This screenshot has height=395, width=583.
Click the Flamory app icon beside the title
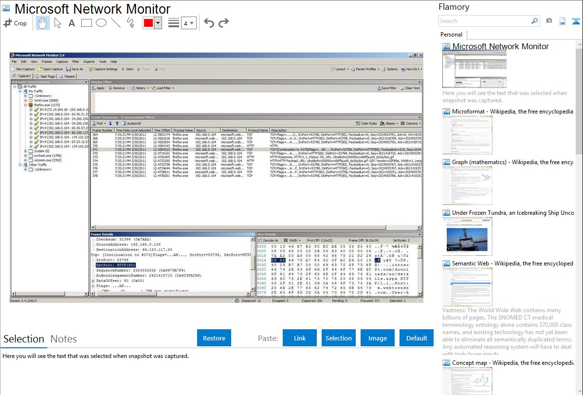(6, 8)
